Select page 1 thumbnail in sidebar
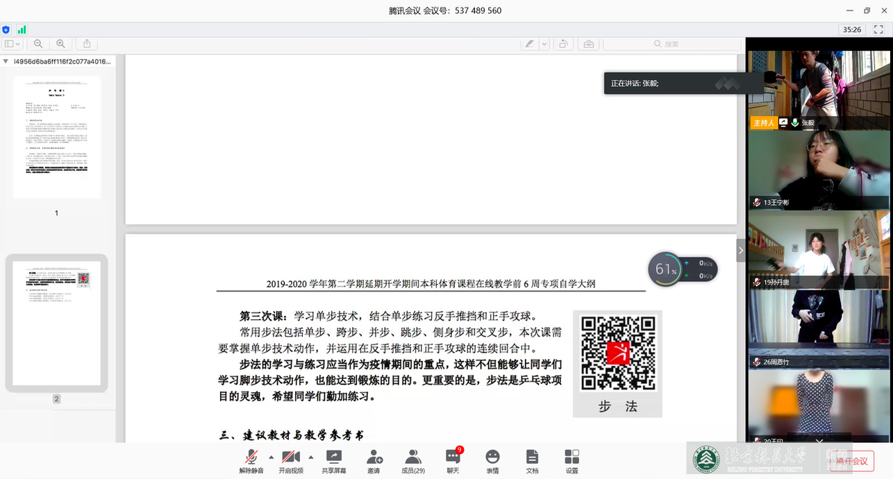The width and height of the screenshot is (893, 479). tap(56, 137)
